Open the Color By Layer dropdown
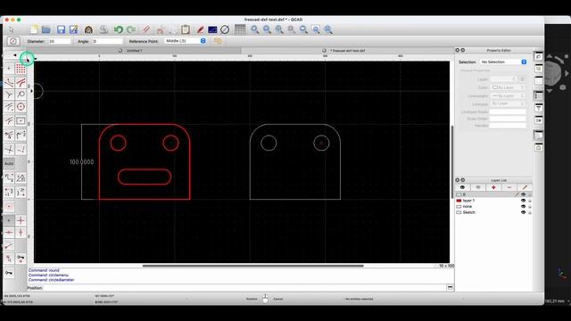The width and height of the screenshot is (571, 321). (x=508, y=87)
